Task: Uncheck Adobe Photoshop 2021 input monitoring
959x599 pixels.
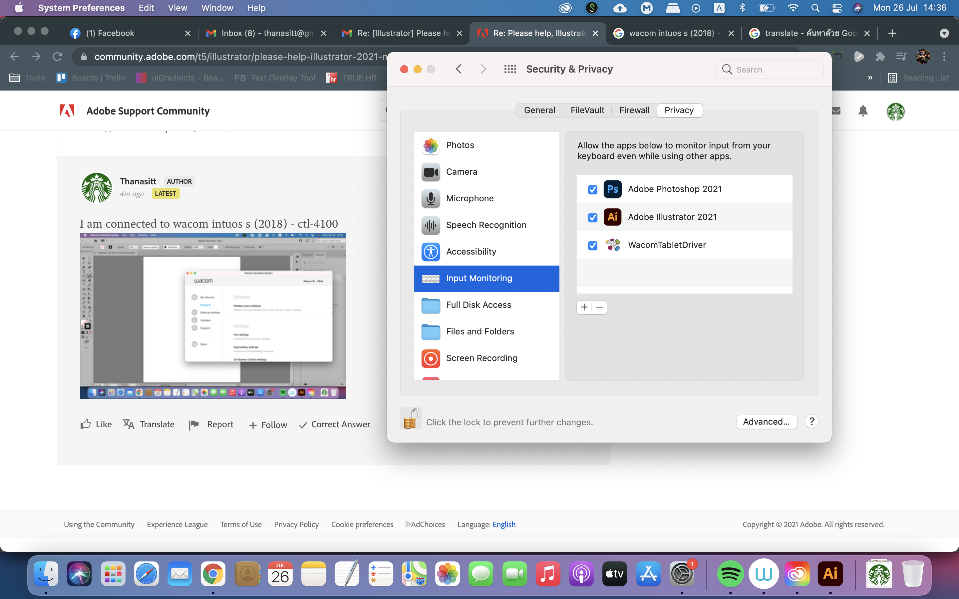Action: click(x=592, y=189)
